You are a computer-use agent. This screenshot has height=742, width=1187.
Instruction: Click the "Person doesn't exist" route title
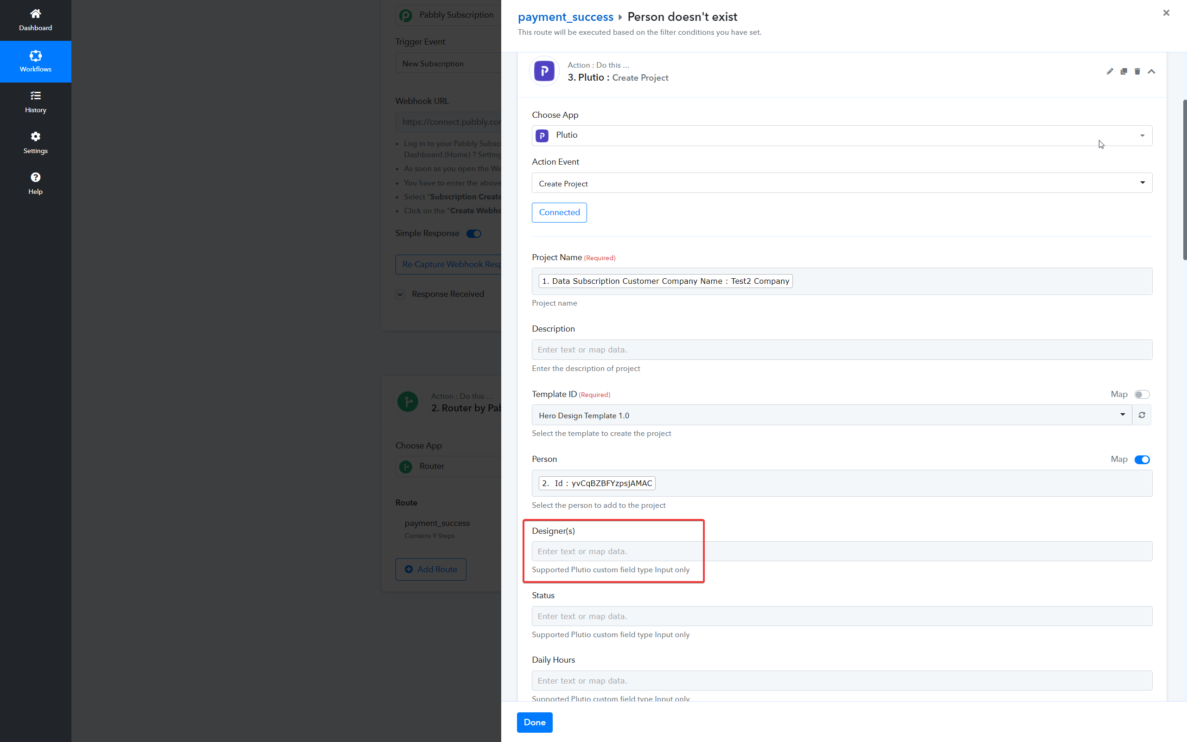682,17
